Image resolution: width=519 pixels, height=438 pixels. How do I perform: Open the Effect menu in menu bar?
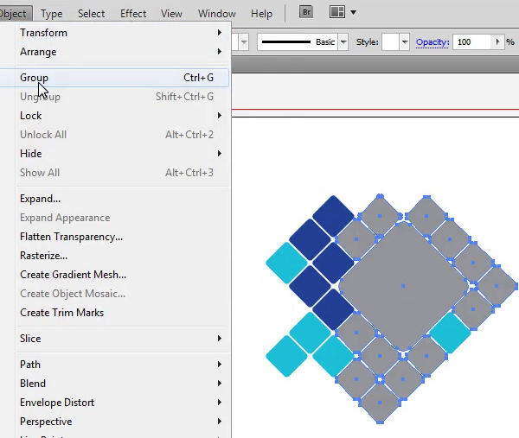pyautogui.click(x=133, y=14)
